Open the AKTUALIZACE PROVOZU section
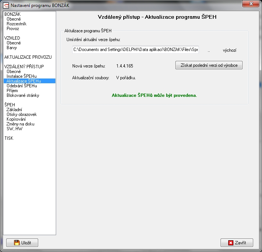Screen dimensions: 262x252 click(x=28, y=57)
